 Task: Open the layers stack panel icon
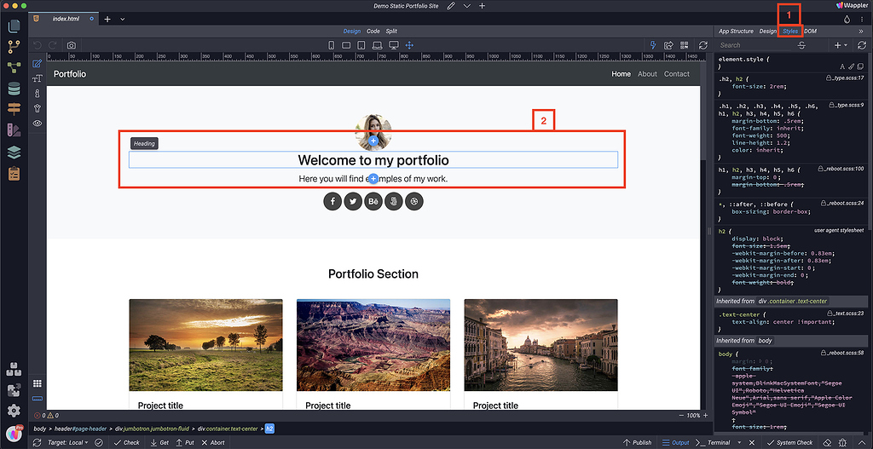[14, 152]
